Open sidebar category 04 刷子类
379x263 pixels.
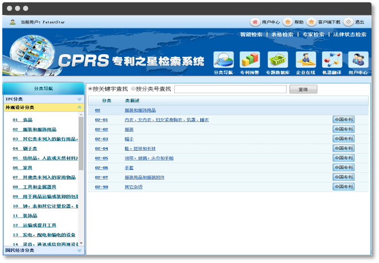click(25, 148)
